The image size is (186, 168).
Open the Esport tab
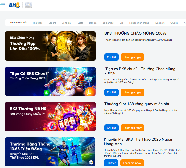[x=52, y=23]
